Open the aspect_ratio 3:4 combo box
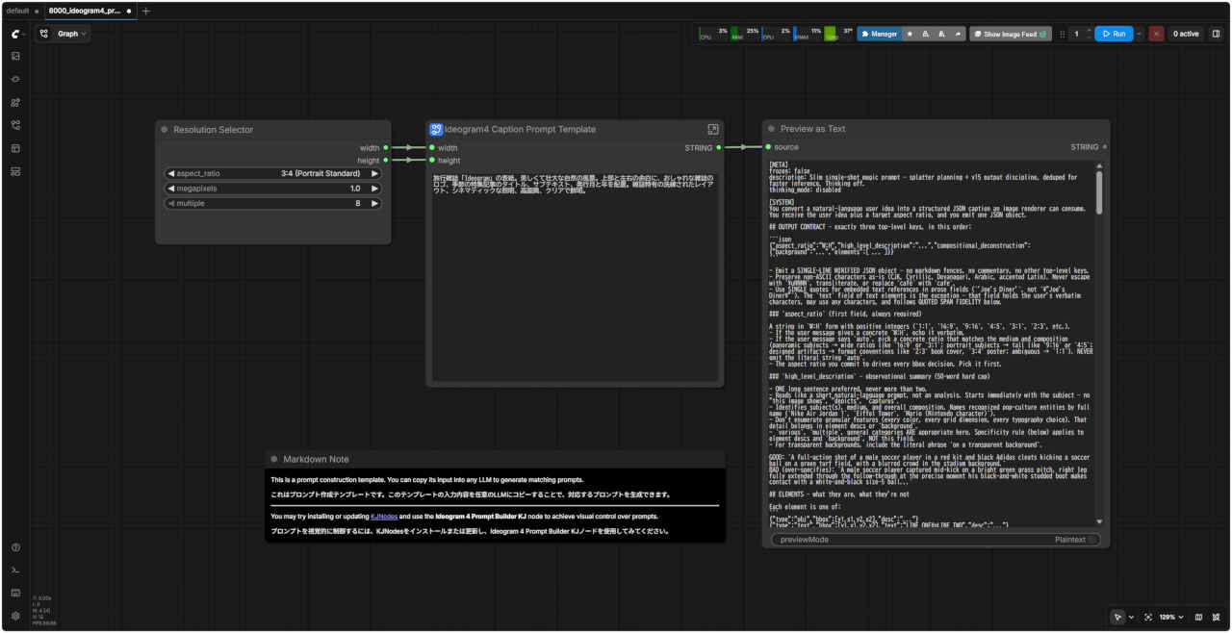 [x=273, y=174]
